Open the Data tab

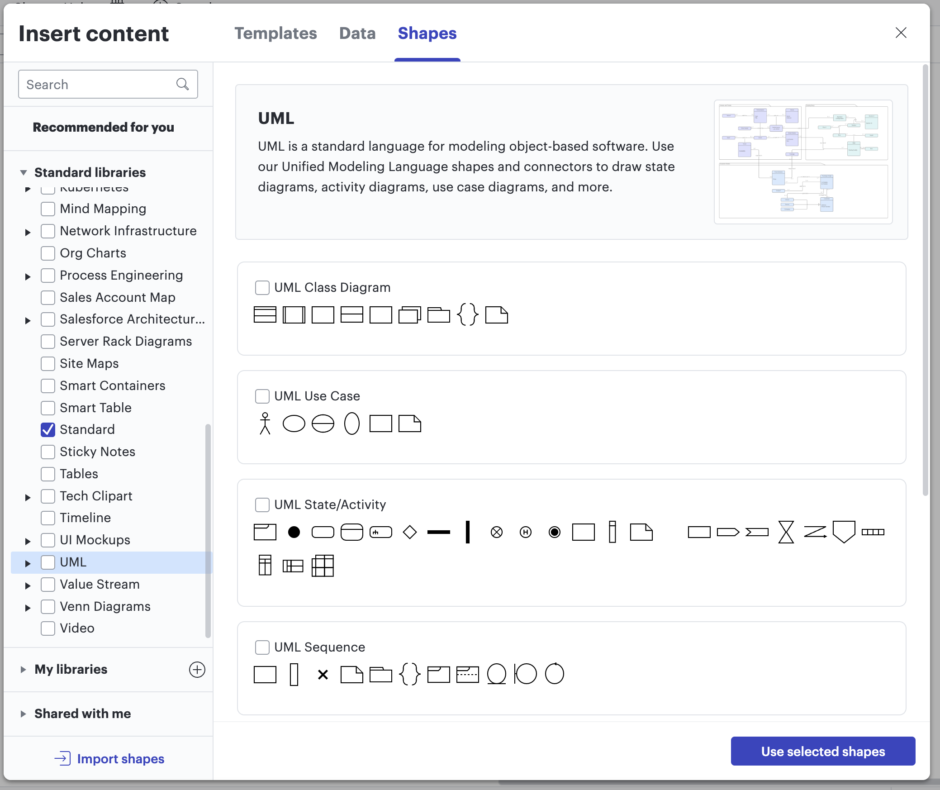pos(357,33)
